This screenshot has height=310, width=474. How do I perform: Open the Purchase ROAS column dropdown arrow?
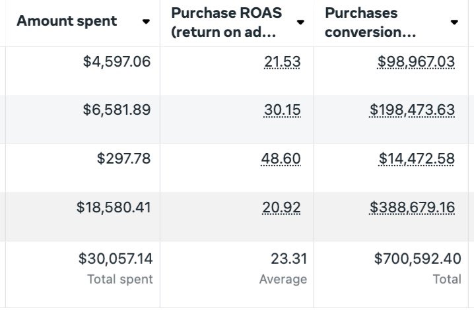300,22
